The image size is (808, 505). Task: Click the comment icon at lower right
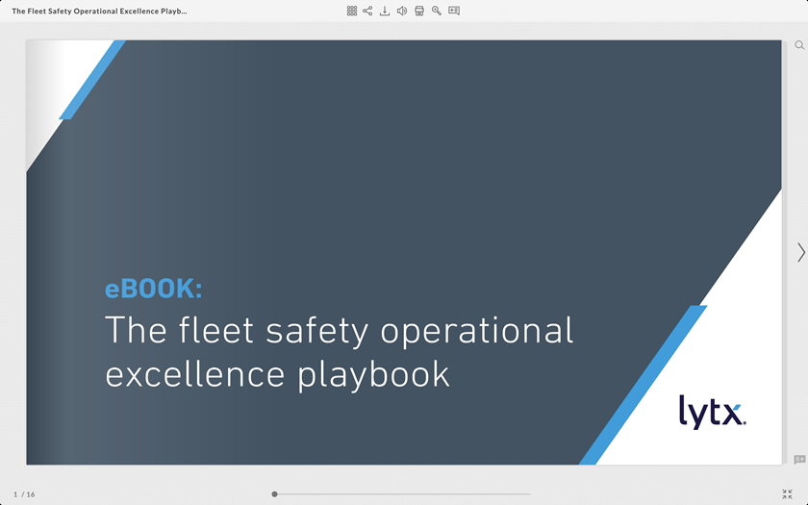(799, 460)
